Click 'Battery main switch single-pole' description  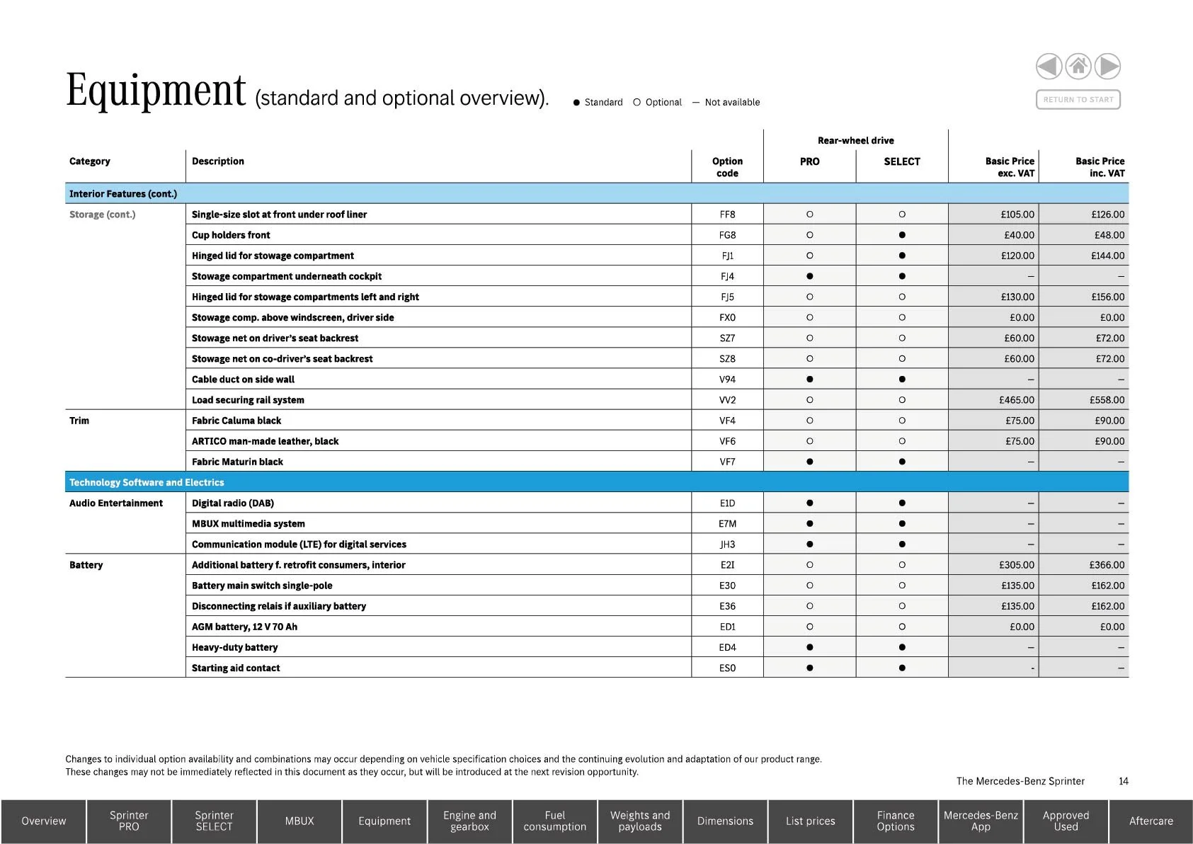coord(262,586)
